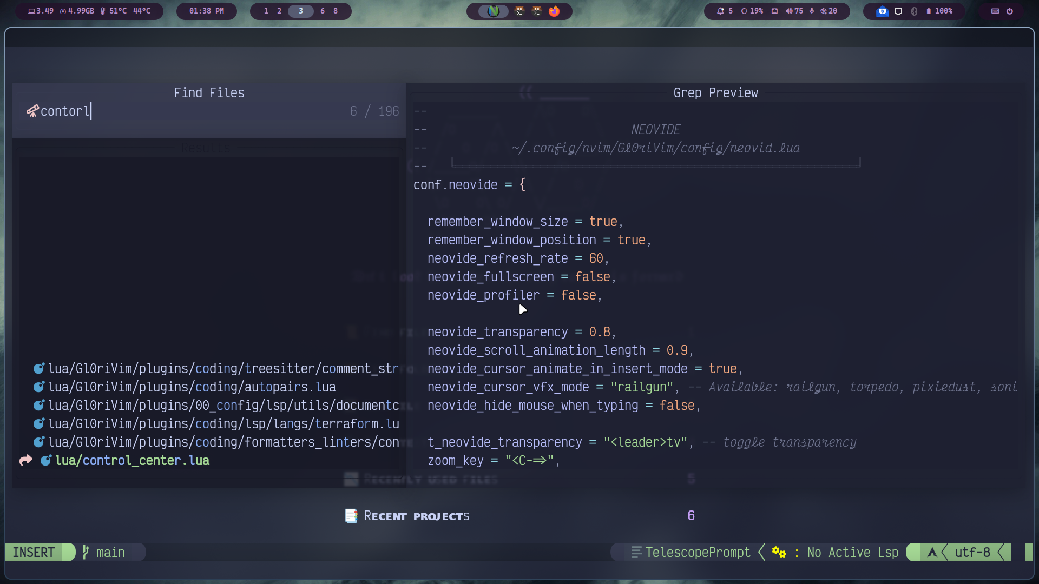1039x584 pixels.
Task: Click the Bluetooth status icon
Action: click(914, 11)
